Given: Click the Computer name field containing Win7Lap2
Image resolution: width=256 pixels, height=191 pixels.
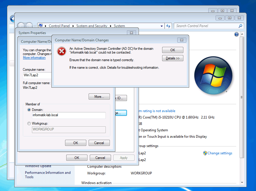Looking at the screenshot, I should click(x=37, y=75).
